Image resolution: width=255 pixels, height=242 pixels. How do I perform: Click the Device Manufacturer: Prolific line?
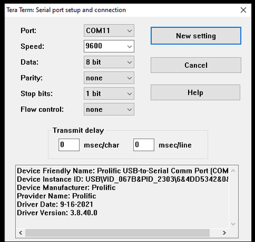[66, 187]
